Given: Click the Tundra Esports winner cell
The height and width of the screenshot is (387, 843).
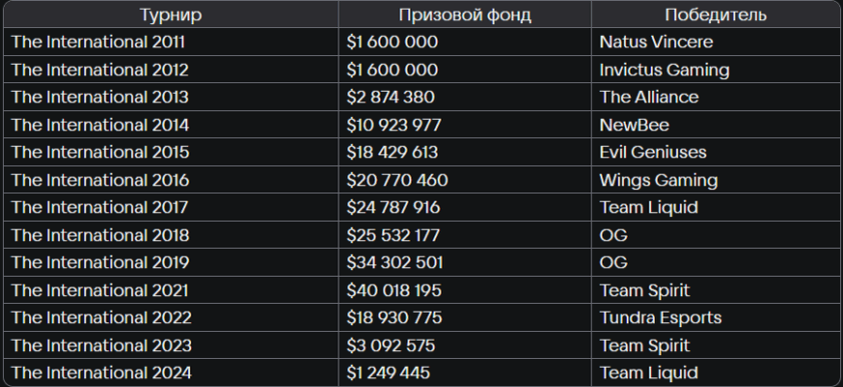Looking at the screenshot, I should pos(660,318).
